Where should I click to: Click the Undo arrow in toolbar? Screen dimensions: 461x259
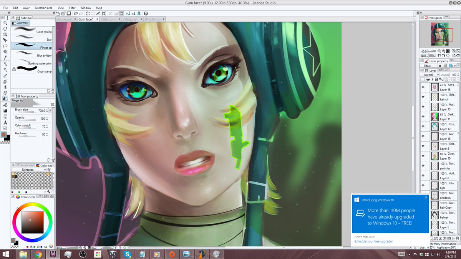75,13
